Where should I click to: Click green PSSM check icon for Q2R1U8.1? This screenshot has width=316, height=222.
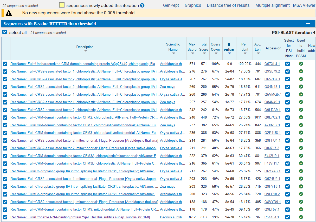click(301, 133)
